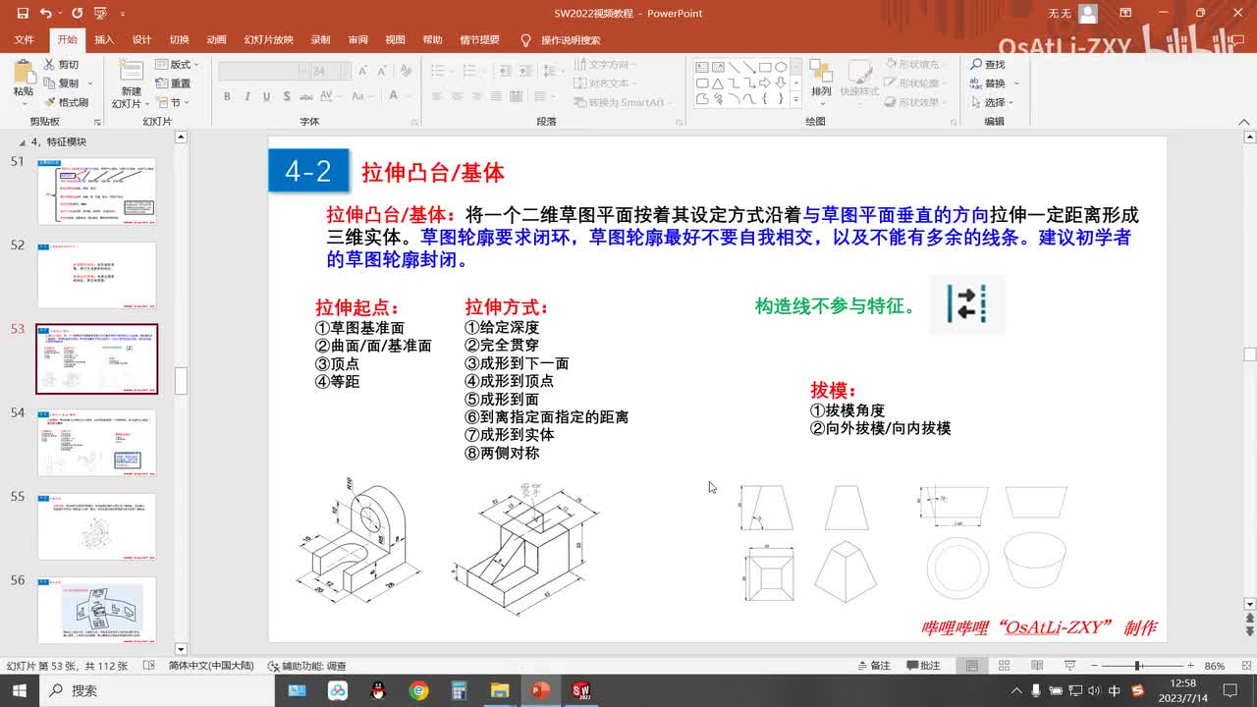Viewport: 1257px width, 707px height.
Task: Open the Select (选择) dropdown
Action: click(992, 102)
